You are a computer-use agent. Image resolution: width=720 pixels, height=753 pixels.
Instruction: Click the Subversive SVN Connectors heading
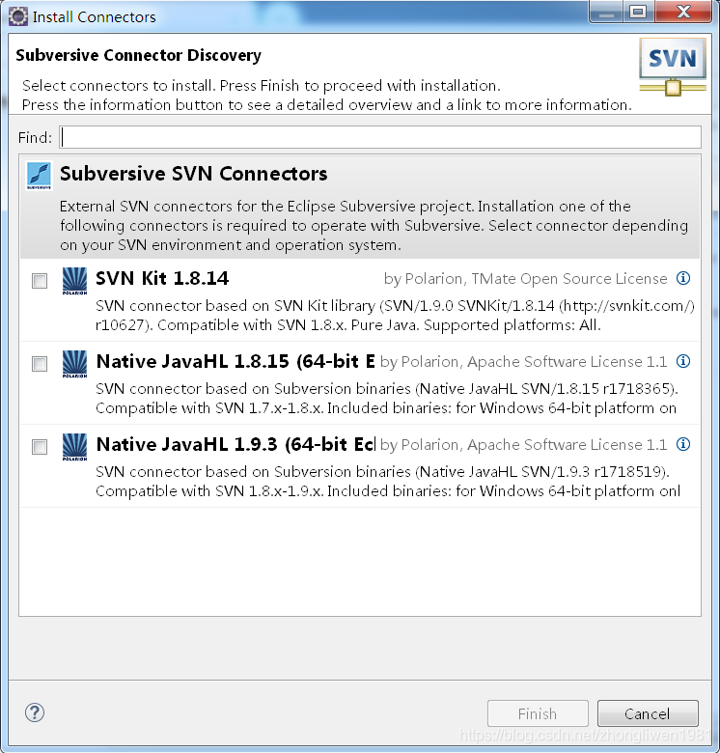(x=193, y=174)
